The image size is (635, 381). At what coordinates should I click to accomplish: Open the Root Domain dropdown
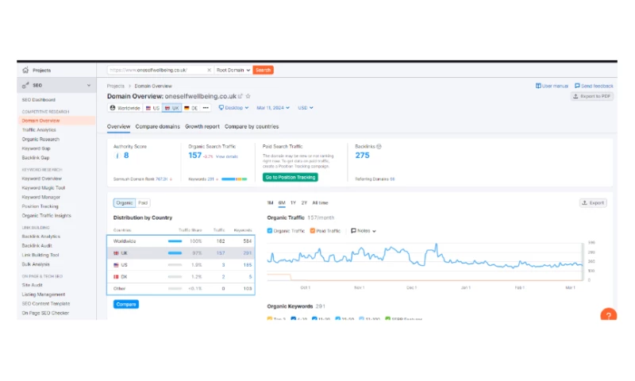[233, 70]
